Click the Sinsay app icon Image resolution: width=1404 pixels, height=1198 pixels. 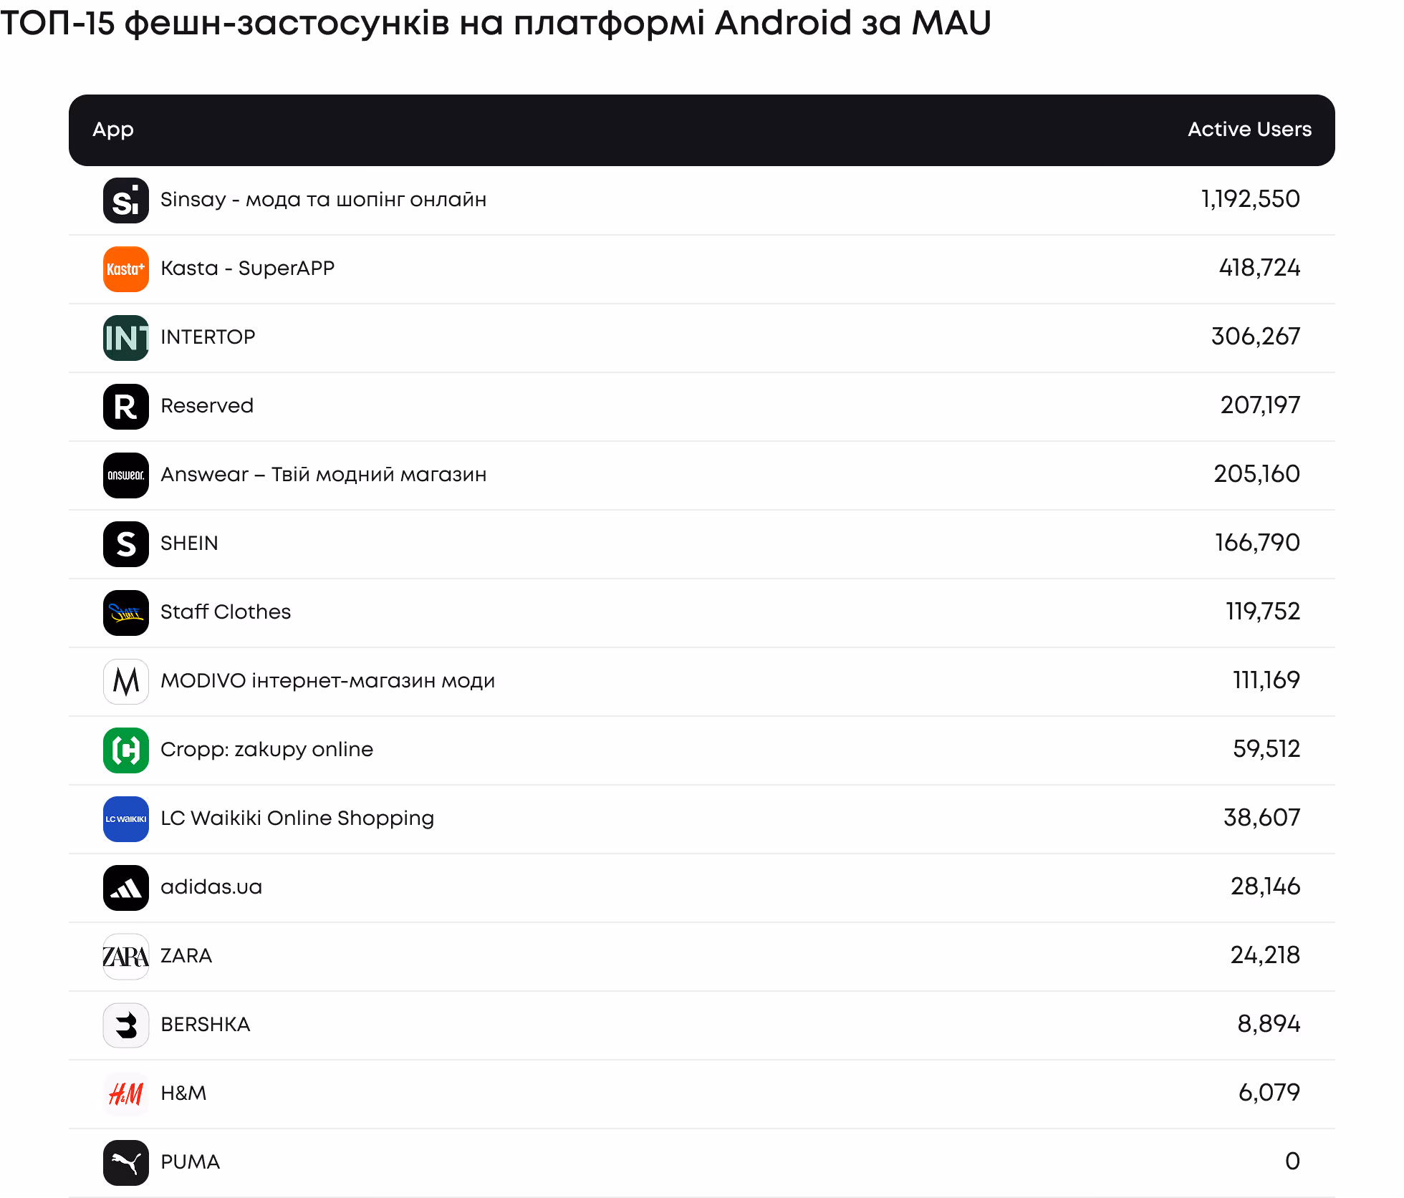point(126,201)
